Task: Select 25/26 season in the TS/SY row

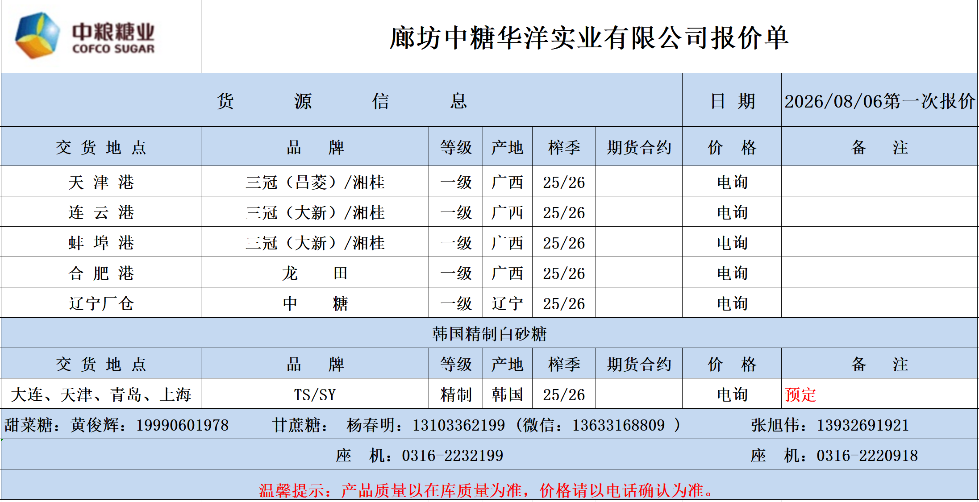Action: [564, 394]
